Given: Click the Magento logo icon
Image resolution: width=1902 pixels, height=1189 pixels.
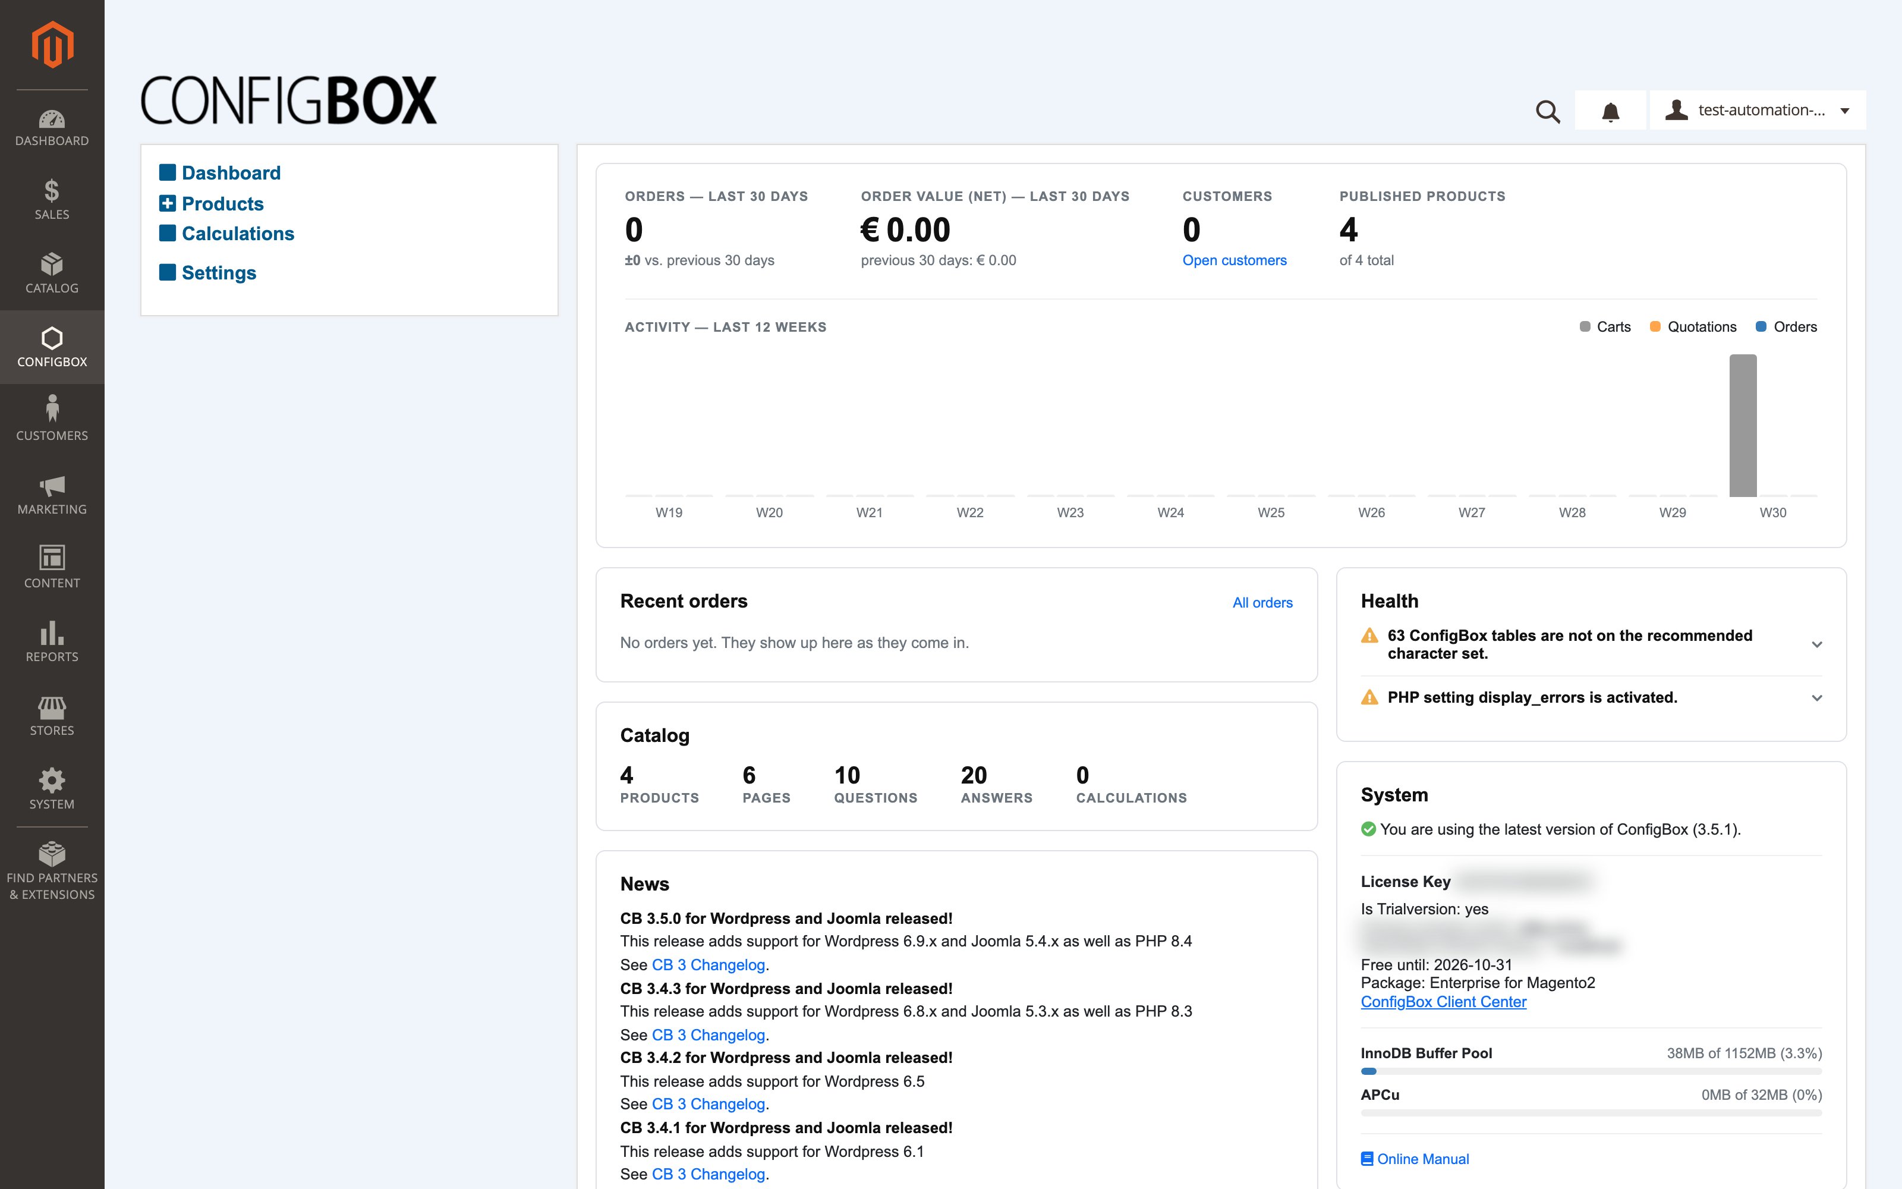Looking at the screenshot, I should (52, 45).
